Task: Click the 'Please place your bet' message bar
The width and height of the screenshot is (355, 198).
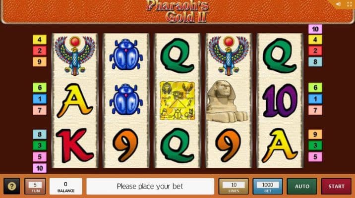Action: tap(150, 186)
